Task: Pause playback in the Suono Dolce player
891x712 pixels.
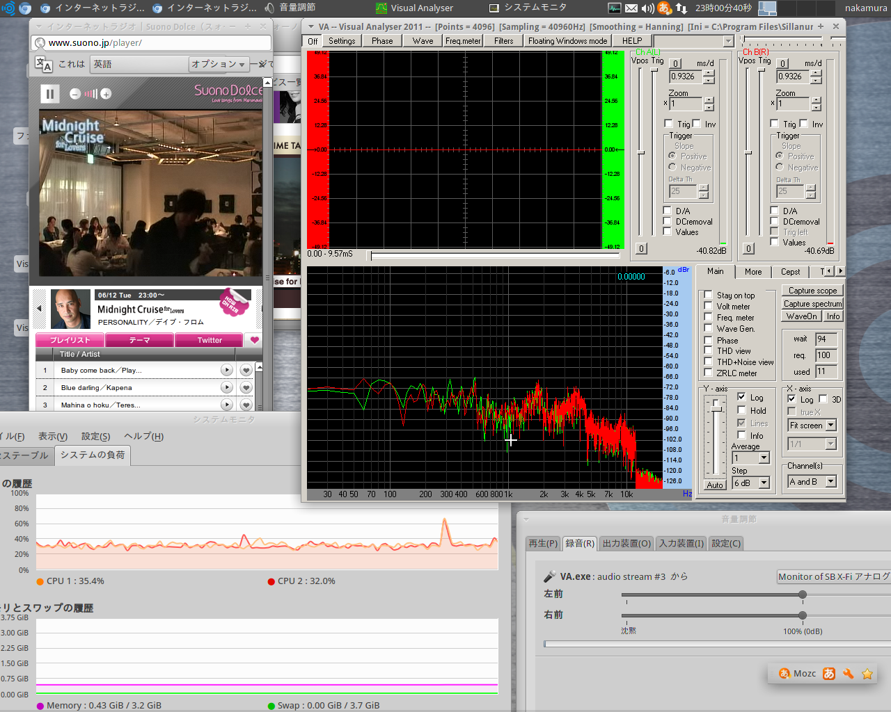Action: [49, 93]
